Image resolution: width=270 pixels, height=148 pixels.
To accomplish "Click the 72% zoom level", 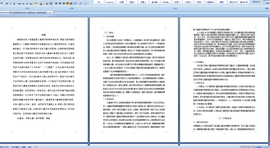I will click(259, 147).
